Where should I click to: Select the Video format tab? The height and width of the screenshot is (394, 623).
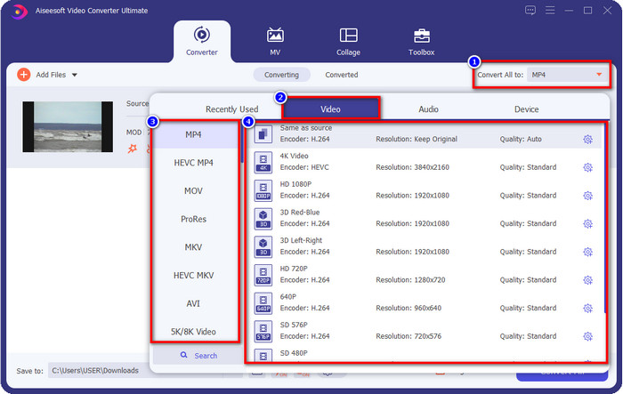click(x=330, y=109)
